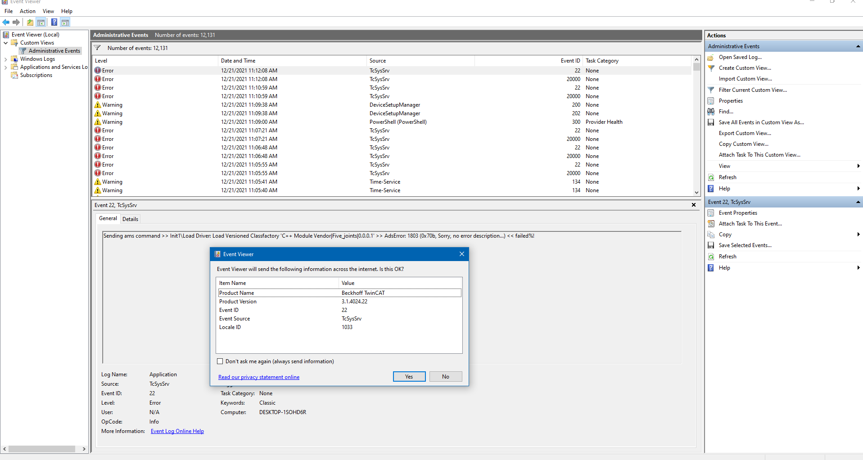The width and height of the screenshot is (863, 460).
Task: Click the blue Help toolbar icon
Action: [54, 22]
